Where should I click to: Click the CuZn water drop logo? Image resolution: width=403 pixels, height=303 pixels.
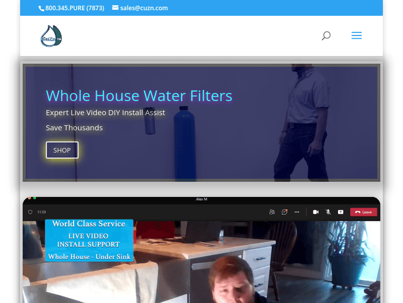(x=51, y=36)
